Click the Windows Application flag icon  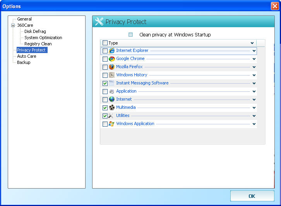coord(111,124)
